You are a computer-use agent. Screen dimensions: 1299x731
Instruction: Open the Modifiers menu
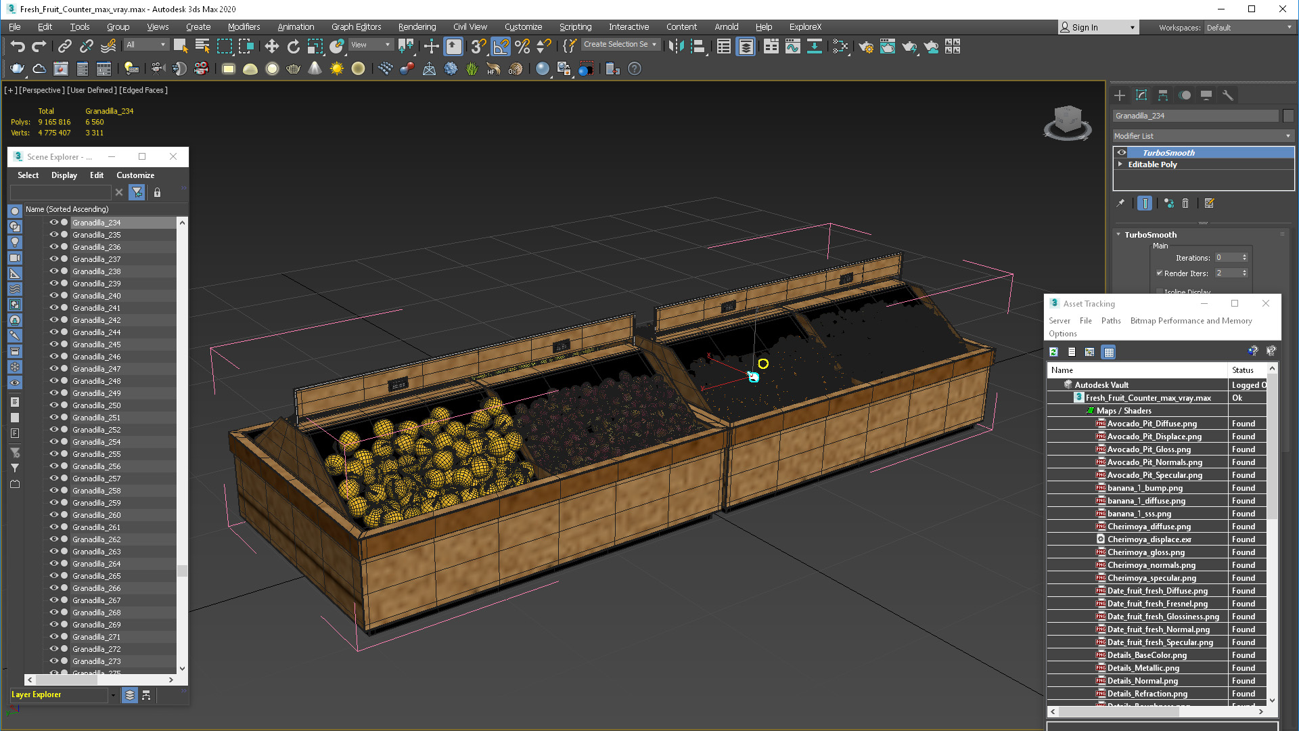244,27
